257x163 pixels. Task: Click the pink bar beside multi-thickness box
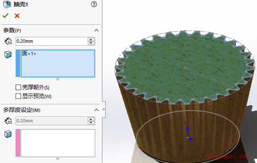pyautogui.click(x=18, y=143)
